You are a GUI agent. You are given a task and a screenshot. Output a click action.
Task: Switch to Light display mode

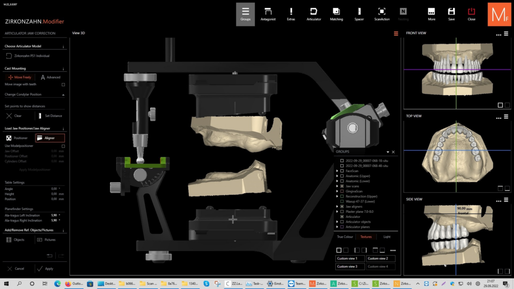387,237
